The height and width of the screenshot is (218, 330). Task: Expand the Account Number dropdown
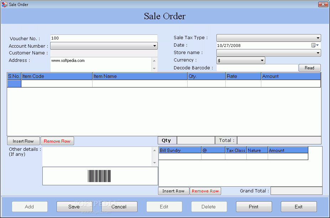tap(154, 46)
